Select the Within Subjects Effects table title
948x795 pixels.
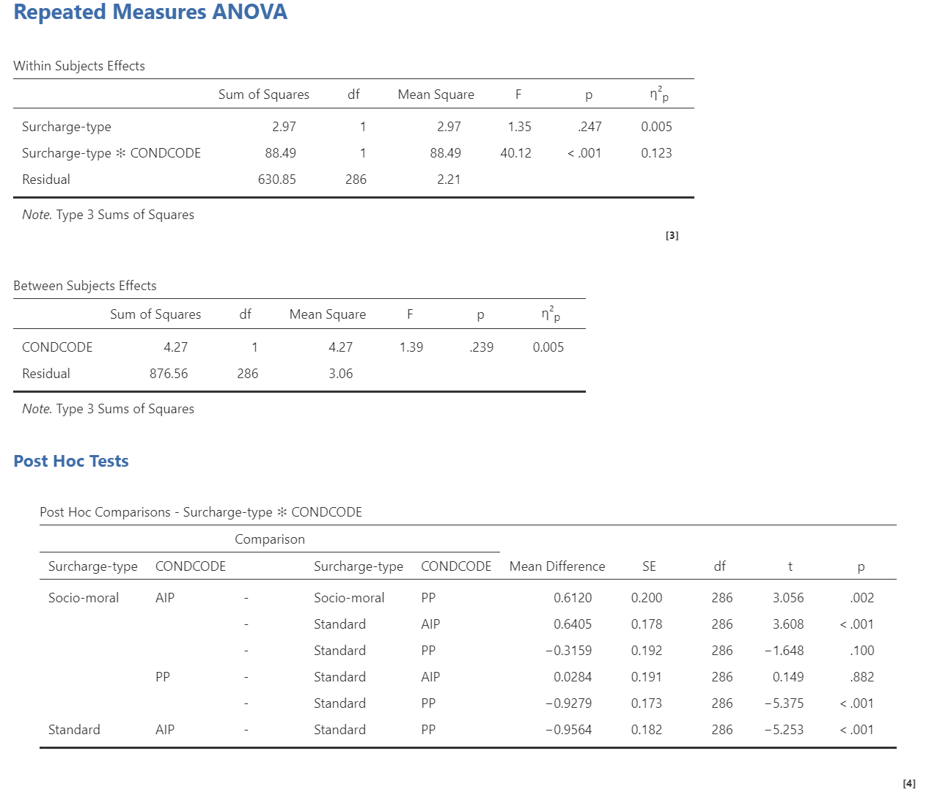click(x=79, y=66)
